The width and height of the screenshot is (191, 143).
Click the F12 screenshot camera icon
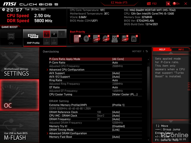point(149,4)
